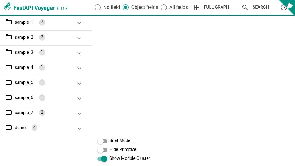Click the count badge 2 beside sample_7
295x166 pixels.
click(x=42, y=113)
